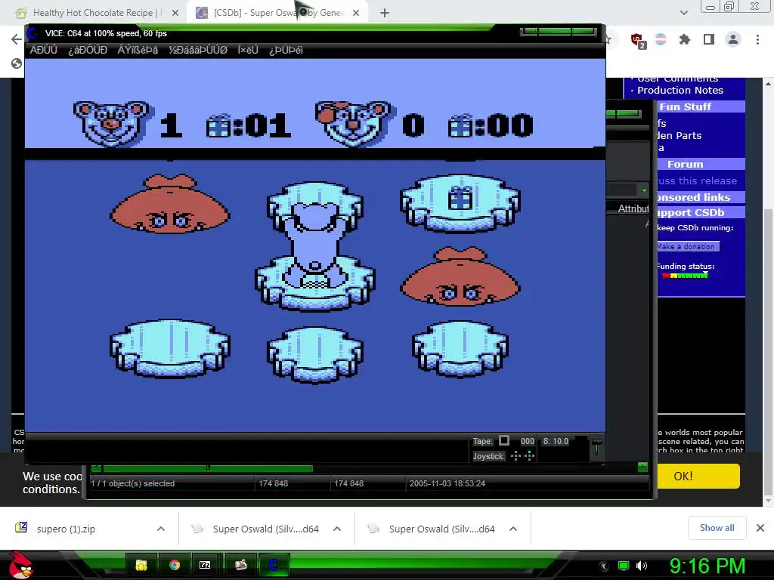Click the Forum heading on CSDb
This screenshot has width=774, height=580.
[685, 164]
